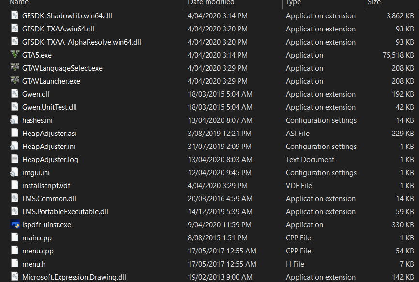Select the LMS.PortableExecutable.dll file name

[65, 211]
